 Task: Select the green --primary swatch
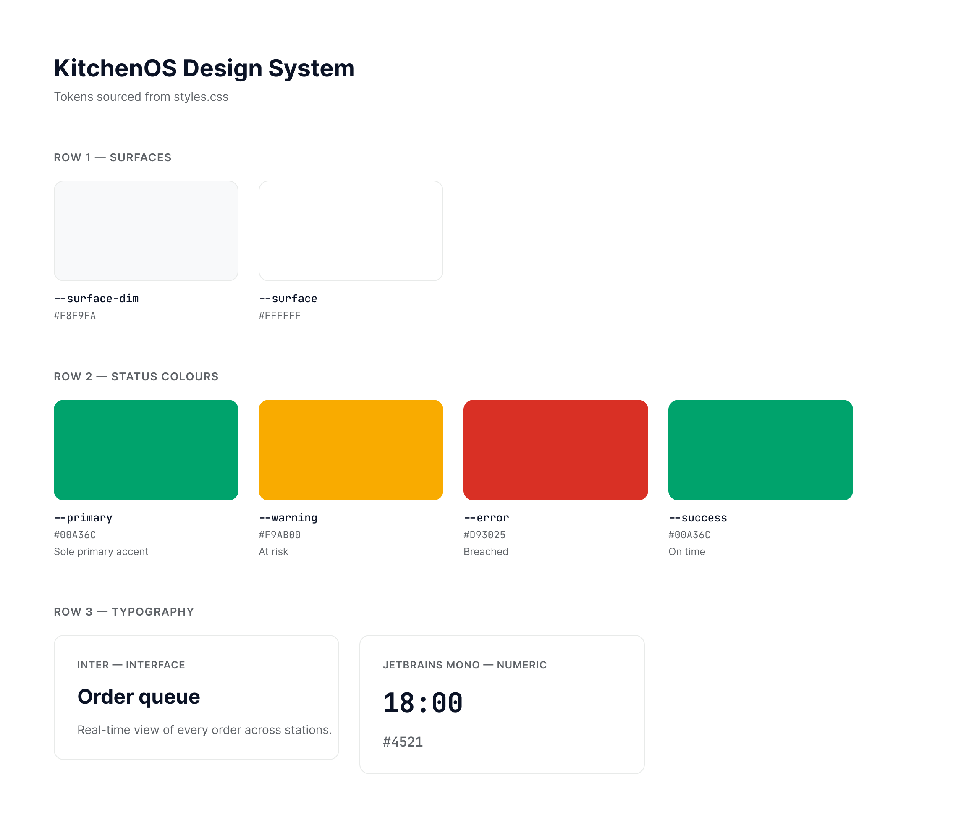(146, 450)
